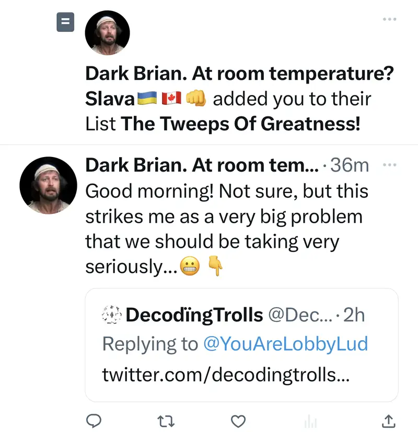The height and width of the screenshot is (432, 418).
Task: Share the tweet using the share icon
Action: coord(388,420)
